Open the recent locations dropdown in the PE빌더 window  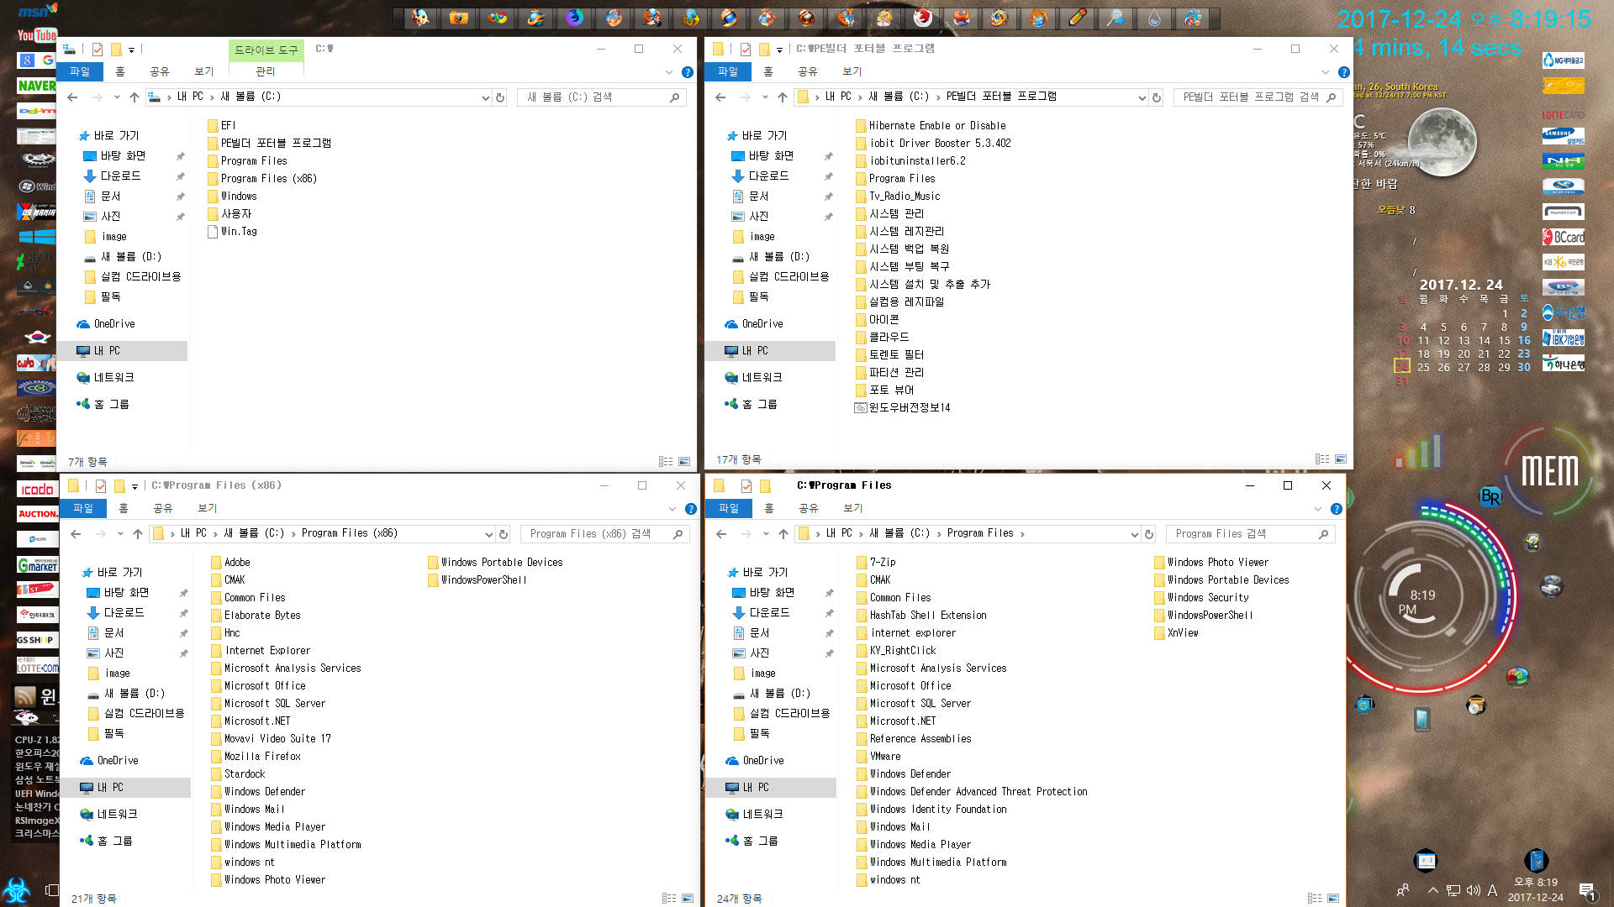(765, 97)
